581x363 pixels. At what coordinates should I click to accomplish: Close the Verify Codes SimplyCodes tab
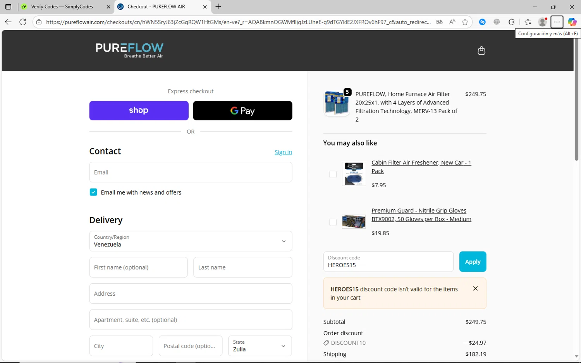coord(108,7)
